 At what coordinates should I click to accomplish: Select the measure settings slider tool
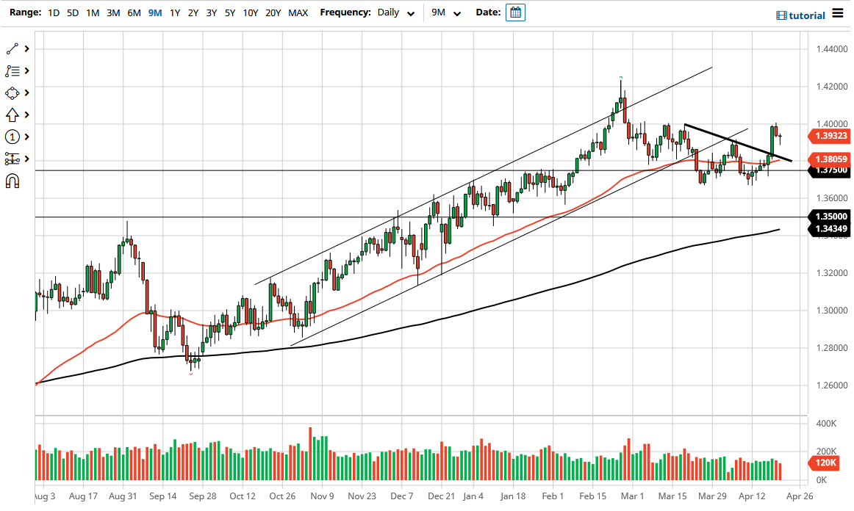(12, 159)
